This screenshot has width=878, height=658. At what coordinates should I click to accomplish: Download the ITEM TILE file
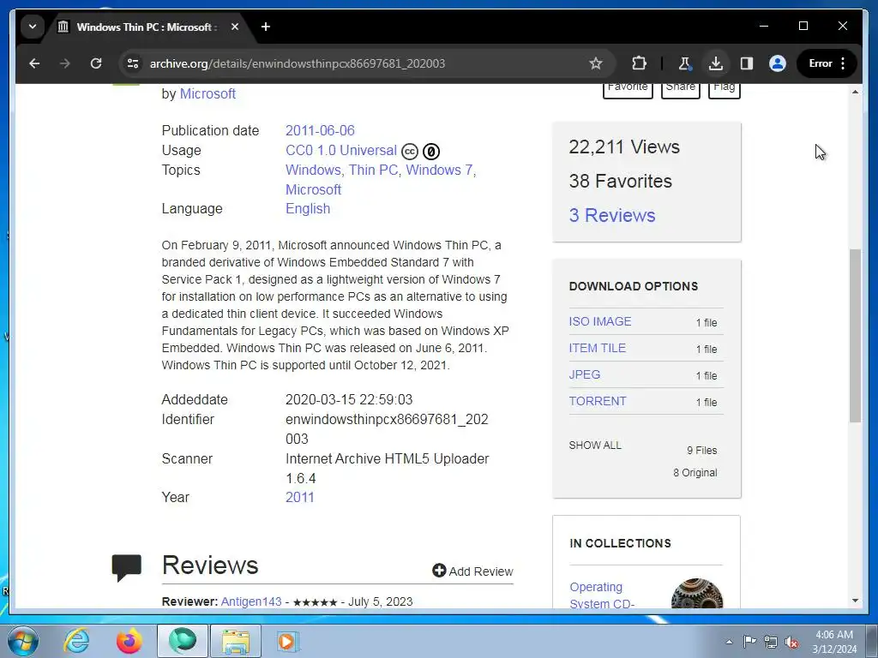click(x=597, y=348)
